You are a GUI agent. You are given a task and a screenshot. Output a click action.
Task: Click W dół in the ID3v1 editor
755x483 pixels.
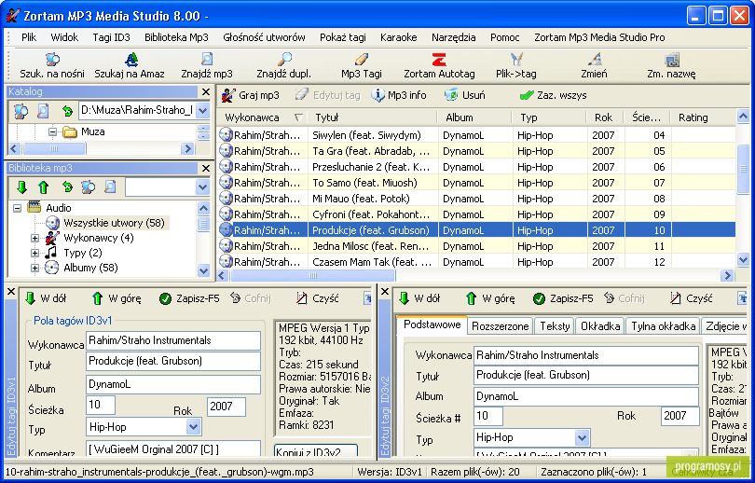[x=46, y=298]
